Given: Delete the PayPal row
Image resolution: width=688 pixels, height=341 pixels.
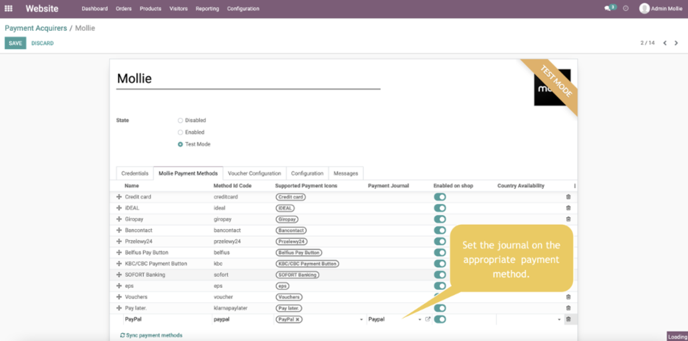Looking at the screenshot, I should [x=568, y=319].
